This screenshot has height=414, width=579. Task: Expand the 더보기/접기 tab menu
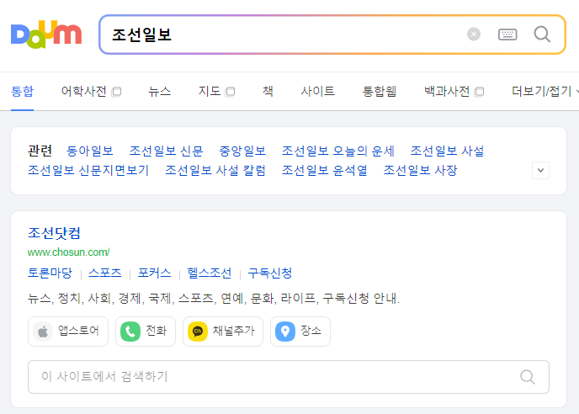tap(544, 91)
